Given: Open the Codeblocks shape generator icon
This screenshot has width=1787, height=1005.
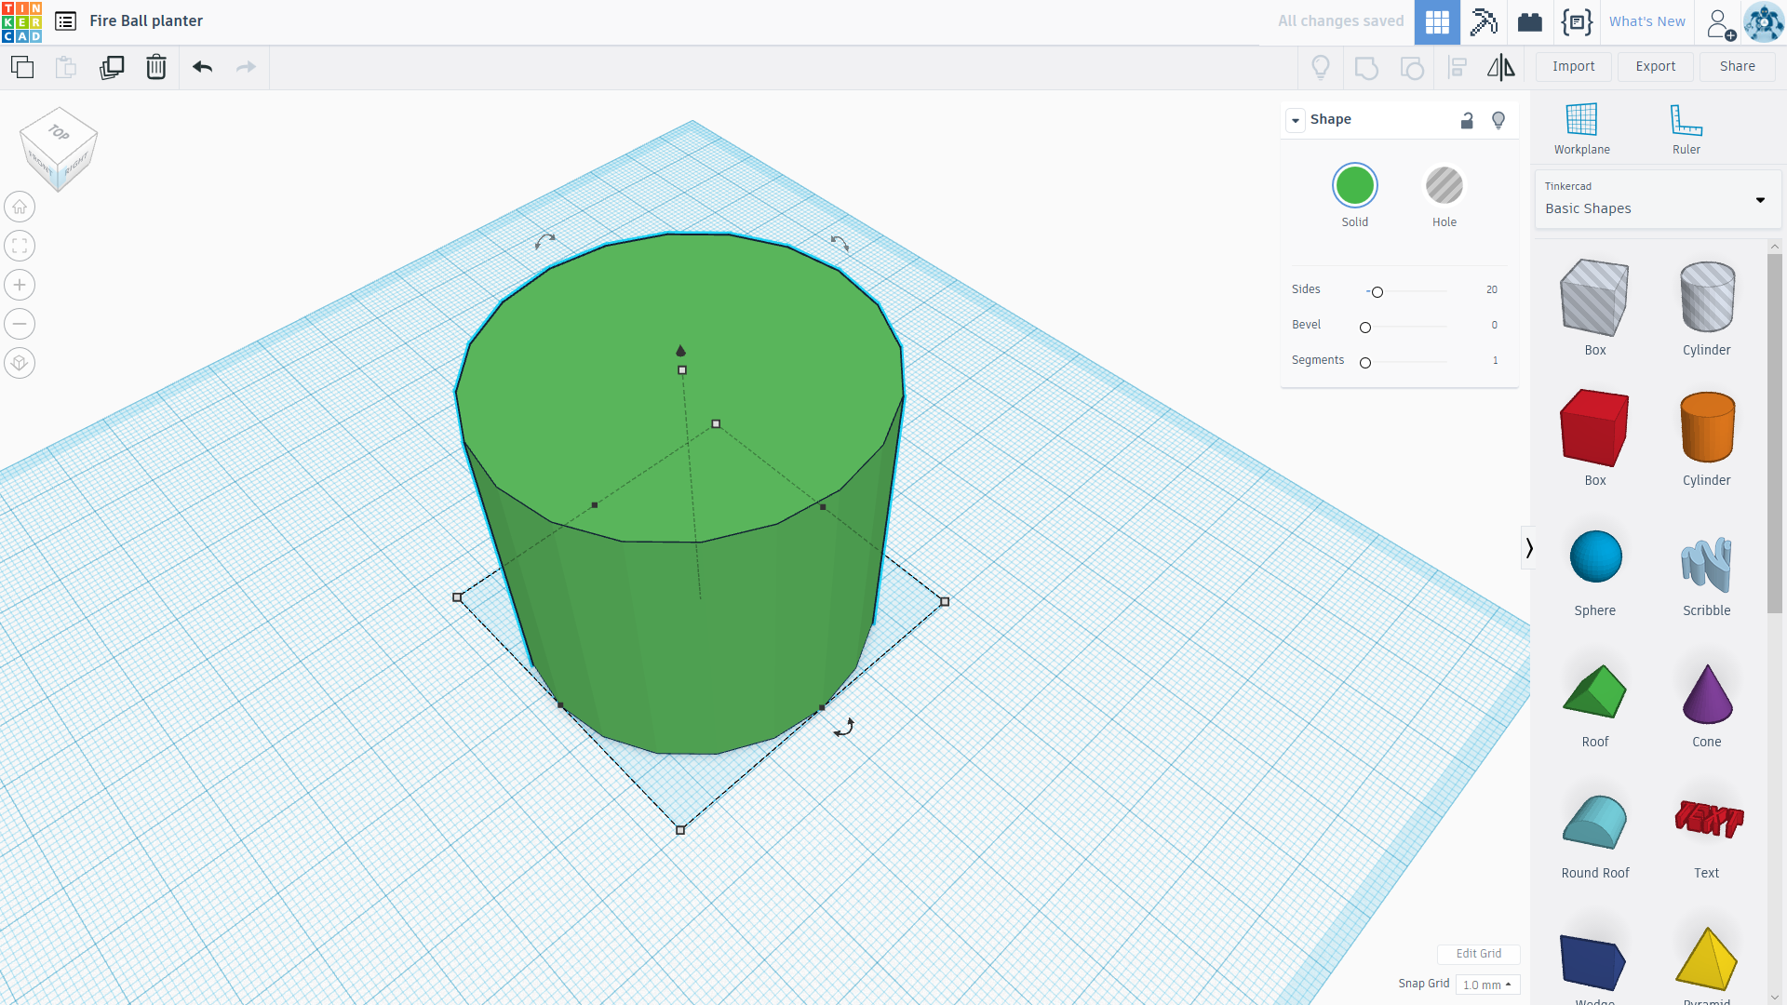Looking at the screenshot, I should (1577, 22).
